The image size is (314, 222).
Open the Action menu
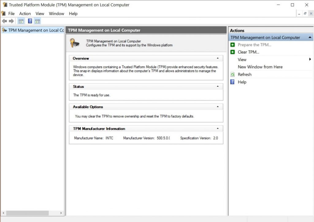(x=25, y=13)
